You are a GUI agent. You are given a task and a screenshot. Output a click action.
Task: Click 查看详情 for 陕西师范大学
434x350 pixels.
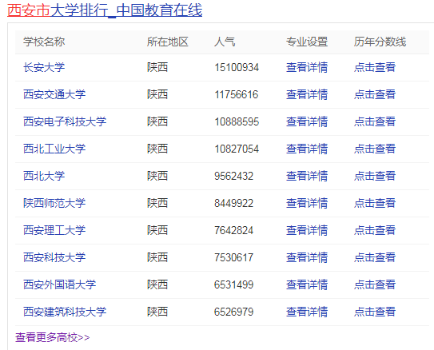[307, 203]
